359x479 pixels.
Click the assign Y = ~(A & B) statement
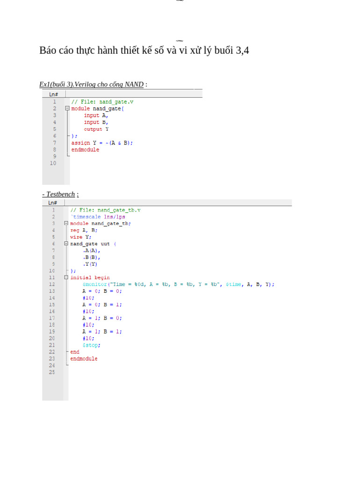102,143
